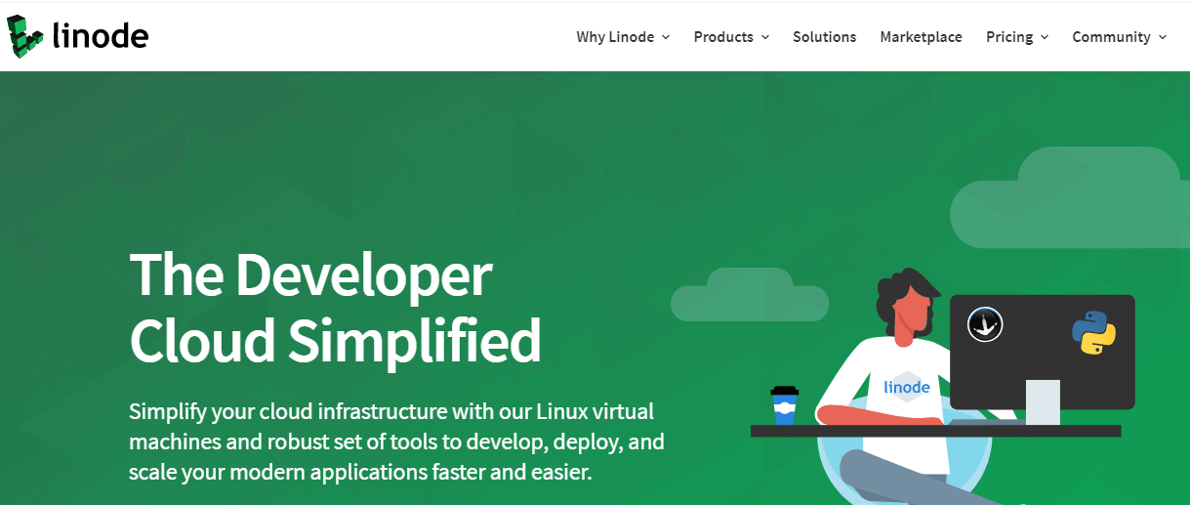Go to the Solutions page

(x=824, y=37)
